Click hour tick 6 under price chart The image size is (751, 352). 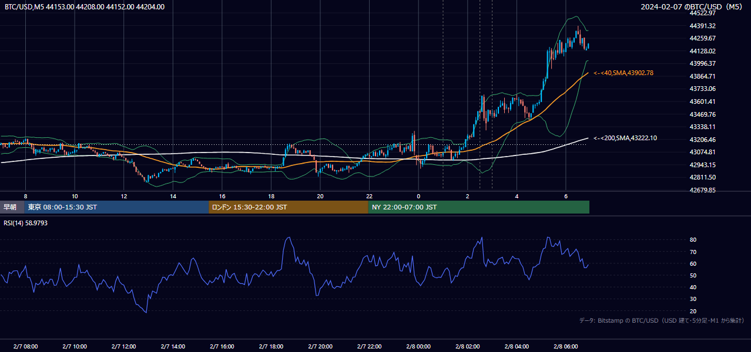pyautogui.click(x=566, y=196)
